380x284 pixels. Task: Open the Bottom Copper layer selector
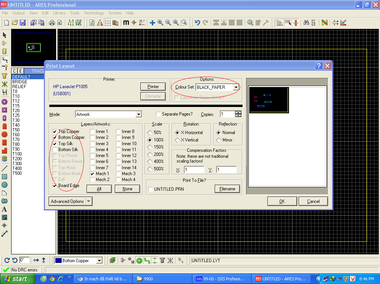click(99, 261)
